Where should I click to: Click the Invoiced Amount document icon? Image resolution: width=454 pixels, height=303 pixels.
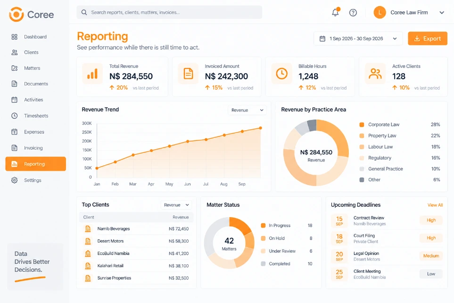[x=188, y=74]
